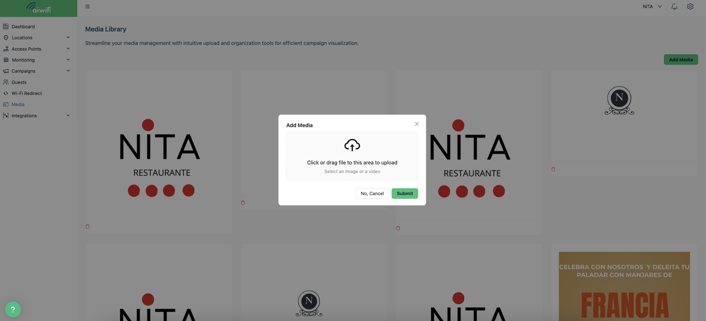Click the No, Cancel button
Screen dimensions: 706x321
[372, 193]
